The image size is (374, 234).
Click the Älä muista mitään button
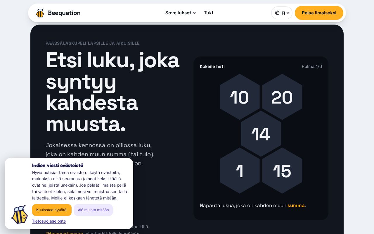pyautogui.click(x=93, y=210)
